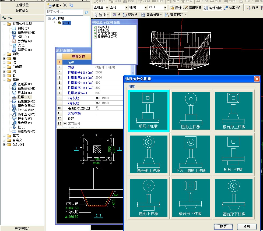Click the 属性 toolbar button
The width and height of the screenshot is (263, 231).
pos(176,8)
